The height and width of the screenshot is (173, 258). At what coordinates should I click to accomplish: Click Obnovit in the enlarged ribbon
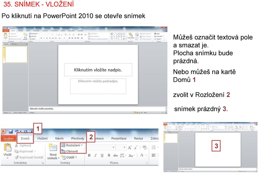69,151
